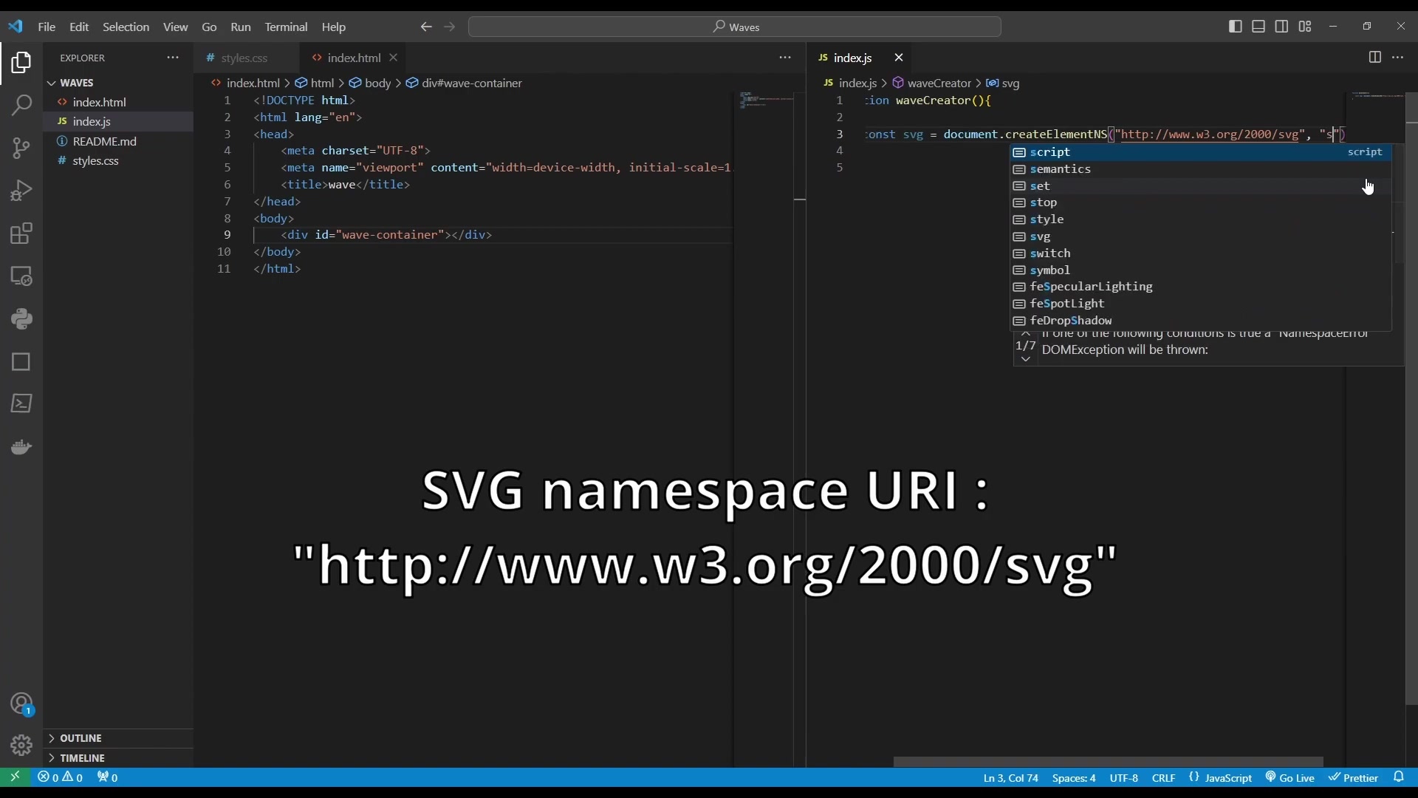The image size is (1418, 798).
Task: Go back in navigation history
Action: point(426,27)
